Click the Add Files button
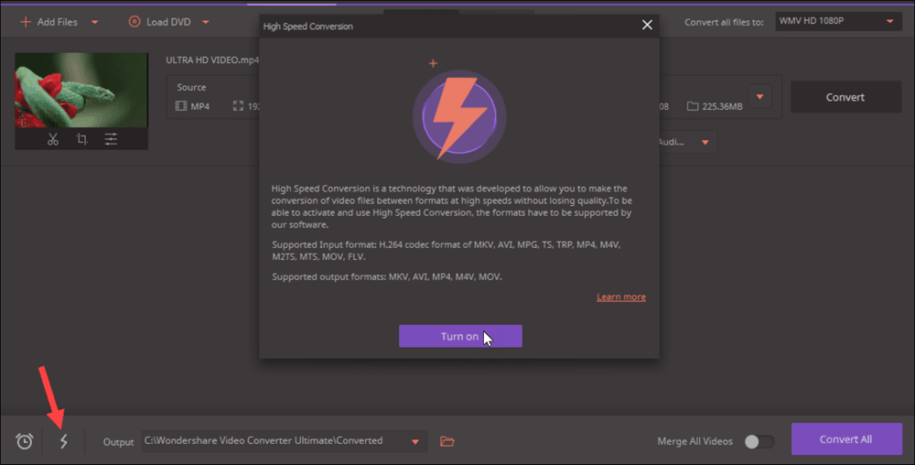This screenshot has width=915, height=465. pyautogui.click(x=49, y=22)
